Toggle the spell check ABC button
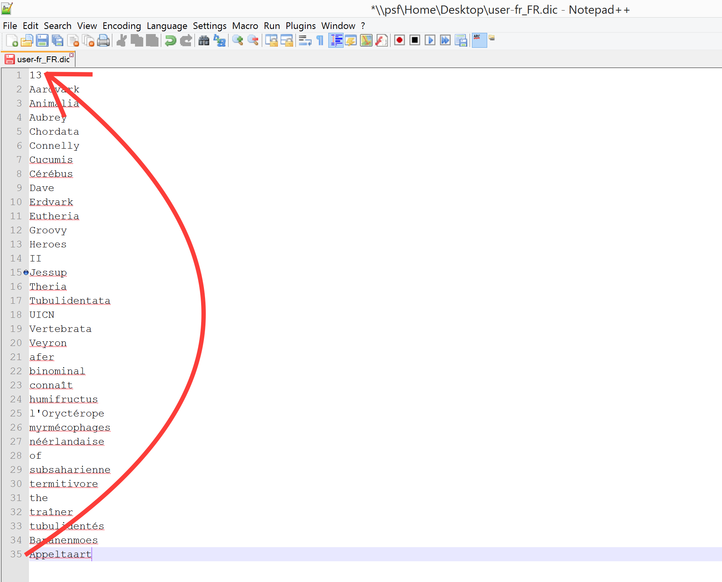The image size is (722, 582). click(479, 40)
